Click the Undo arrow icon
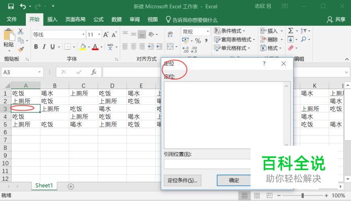 [x=23, y=6]
